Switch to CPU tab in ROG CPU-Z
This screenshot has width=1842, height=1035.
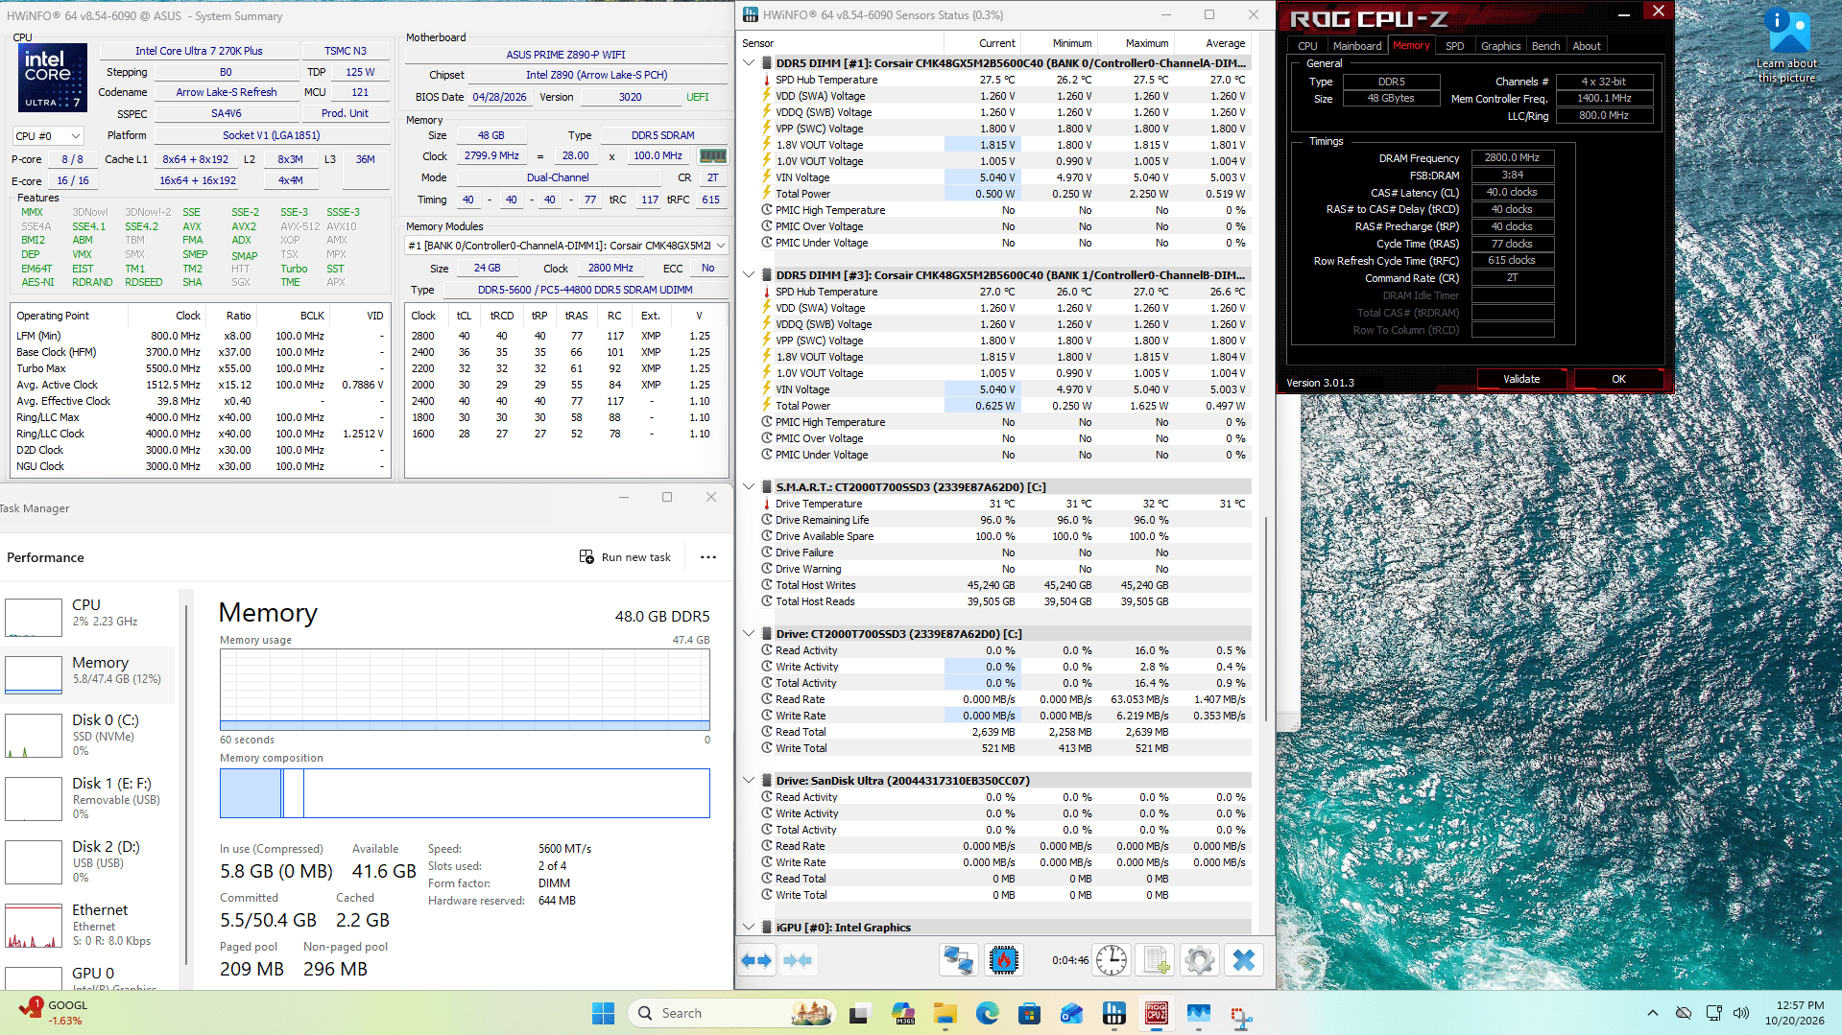[1307, 46]
